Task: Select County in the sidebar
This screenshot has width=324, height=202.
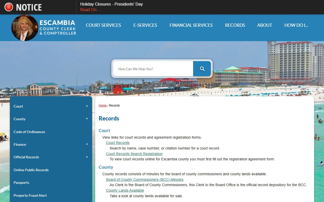Action: [19, 119]
